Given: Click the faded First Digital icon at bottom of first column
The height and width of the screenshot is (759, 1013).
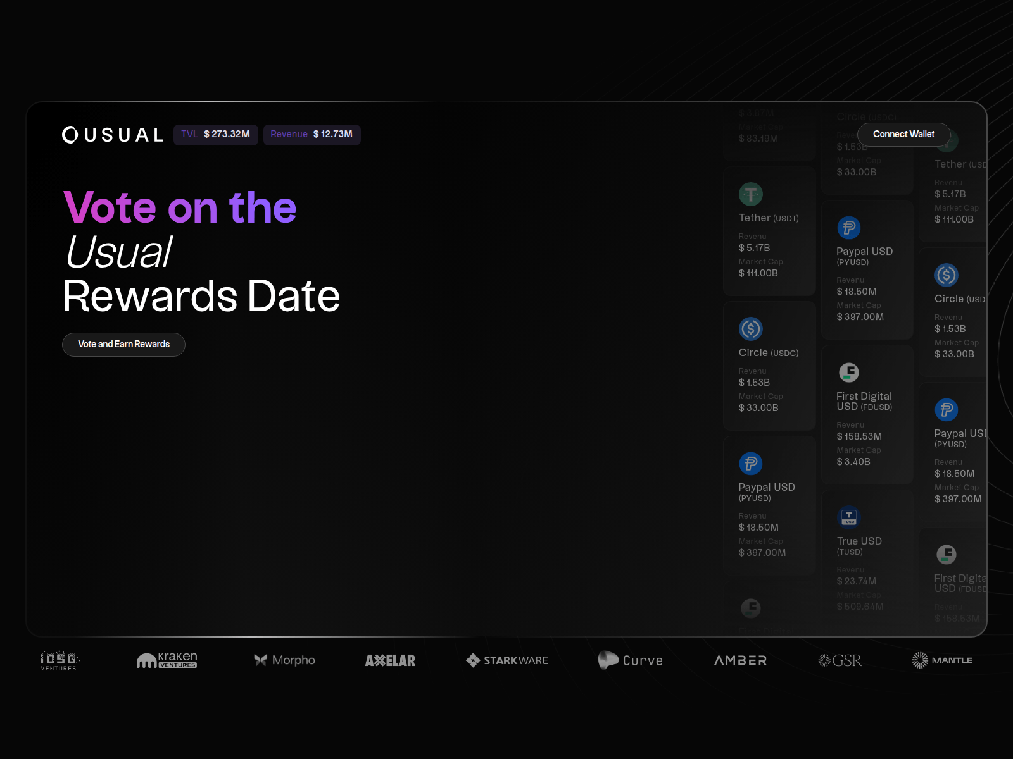Looking at the screenshot, I should 751,608.
